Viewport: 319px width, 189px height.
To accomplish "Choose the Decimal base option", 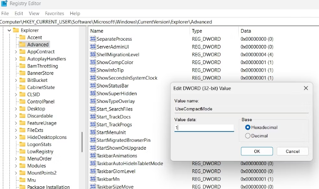I will point(248,136).
